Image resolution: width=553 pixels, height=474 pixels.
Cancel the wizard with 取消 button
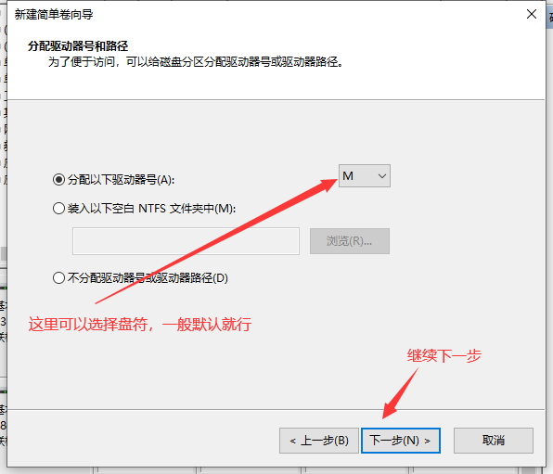[494, 441]
